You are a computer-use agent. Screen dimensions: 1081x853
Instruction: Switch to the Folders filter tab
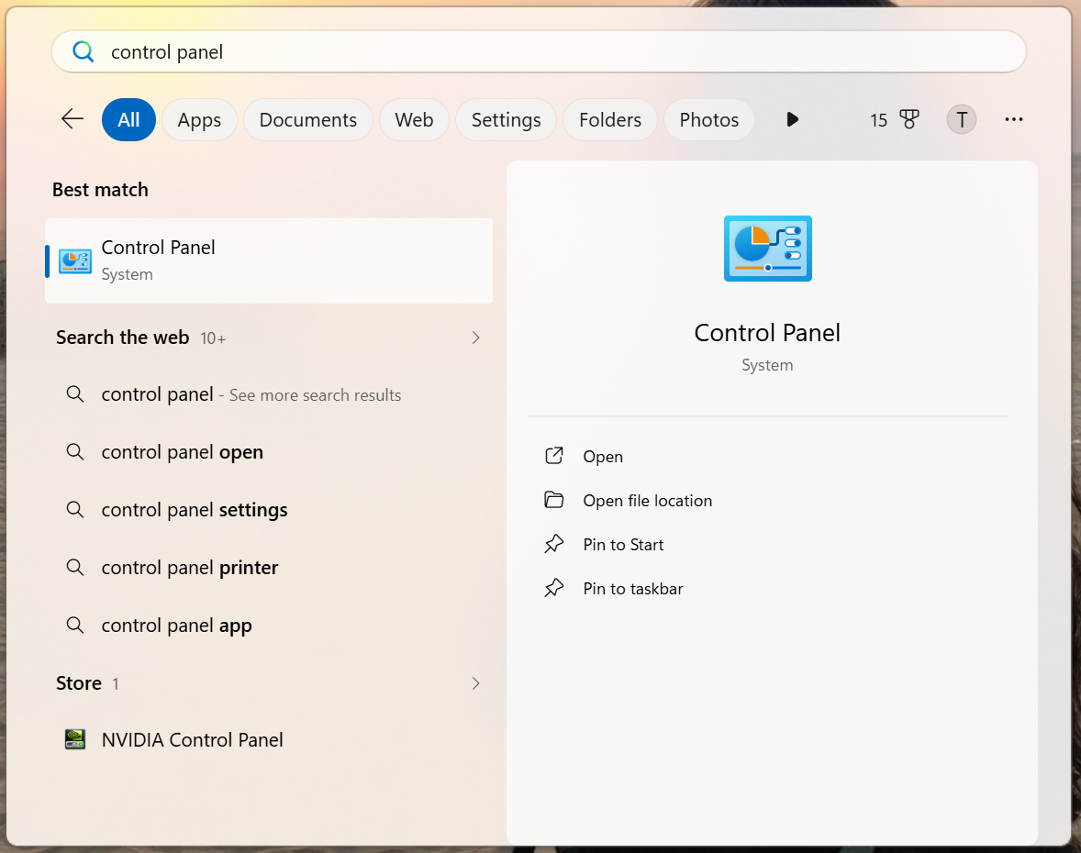click(x=610, y=120)
